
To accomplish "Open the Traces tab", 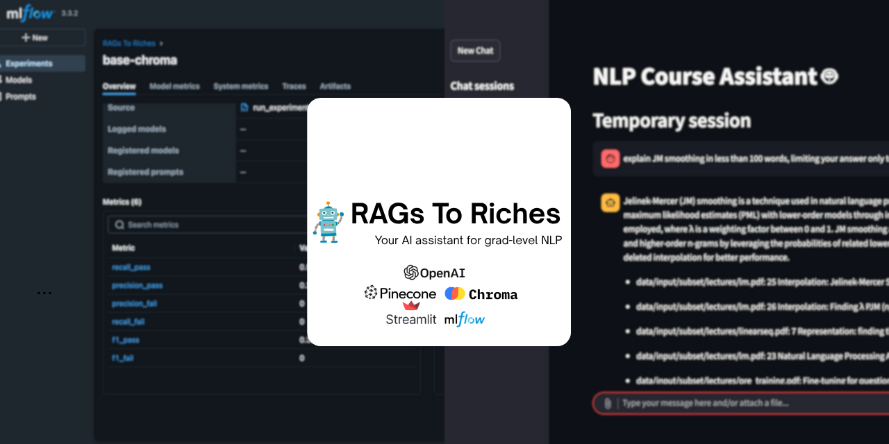I will [294, 86].
